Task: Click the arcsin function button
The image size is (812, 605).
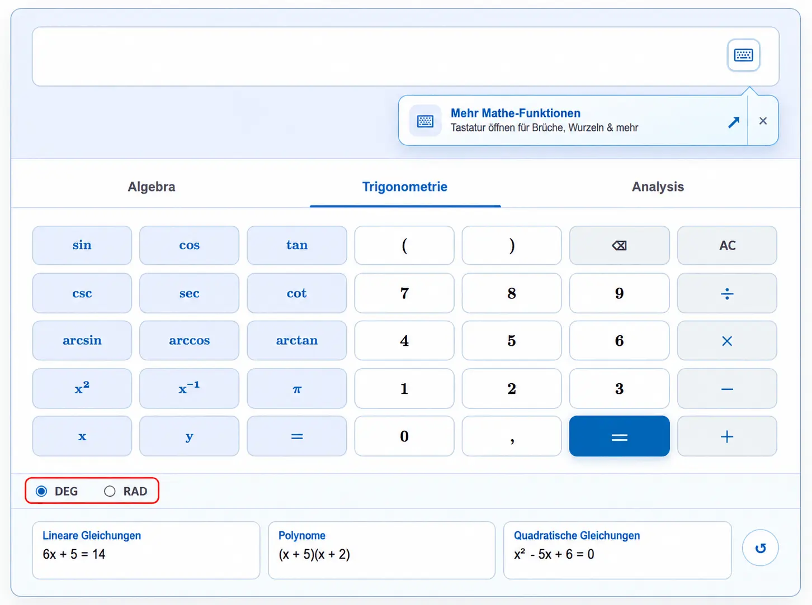Action: point(82,341)
